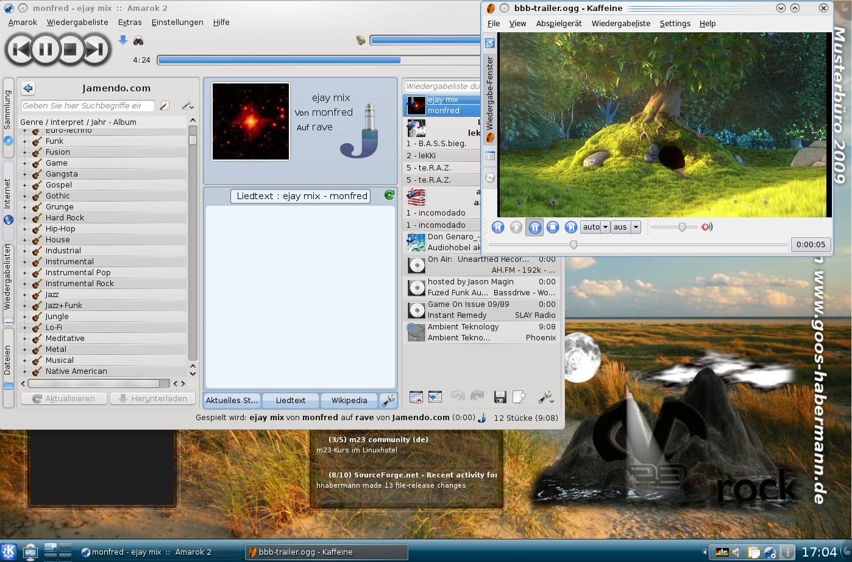Image resolution: width=852 pixels, height=562 pixels.
Task: Expand the Jazz genre
Action: (x=25, y=294)
